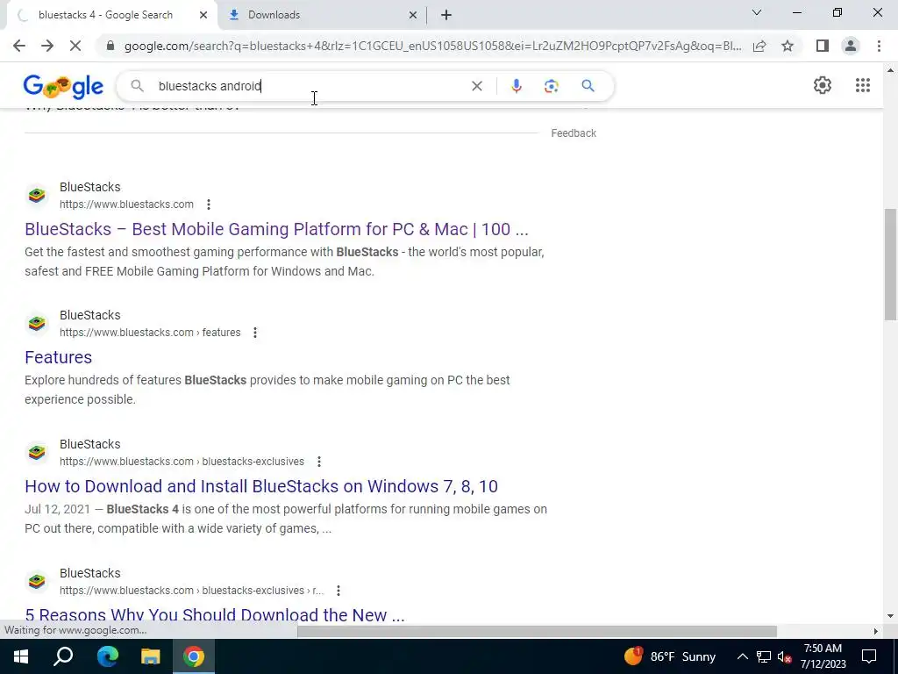Click the Feedback link
The width and height of the screenshot is (898, 674).
point(574,133)
